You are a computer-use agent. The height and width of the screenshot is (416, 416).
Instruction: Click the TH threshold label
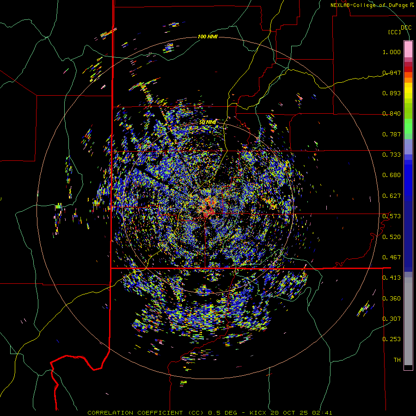397,360
